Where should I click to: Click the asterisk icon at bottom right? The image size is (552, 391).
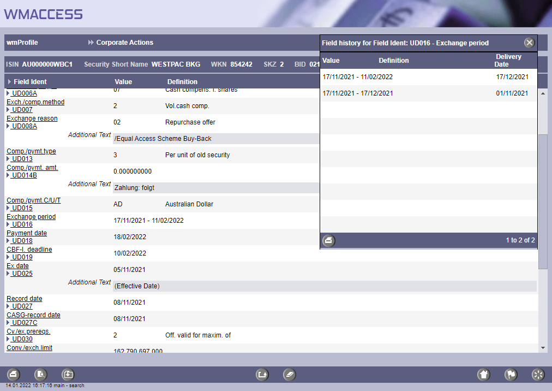[538, 375]
